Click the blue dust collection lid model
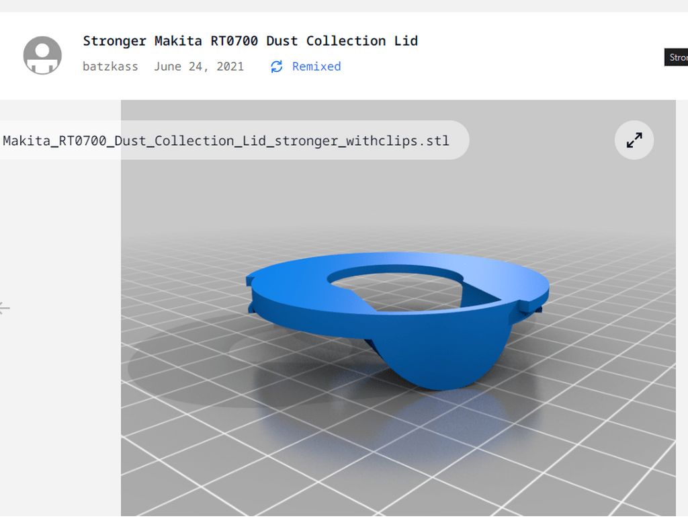This screenshot has height=523, width=688. 397,321
